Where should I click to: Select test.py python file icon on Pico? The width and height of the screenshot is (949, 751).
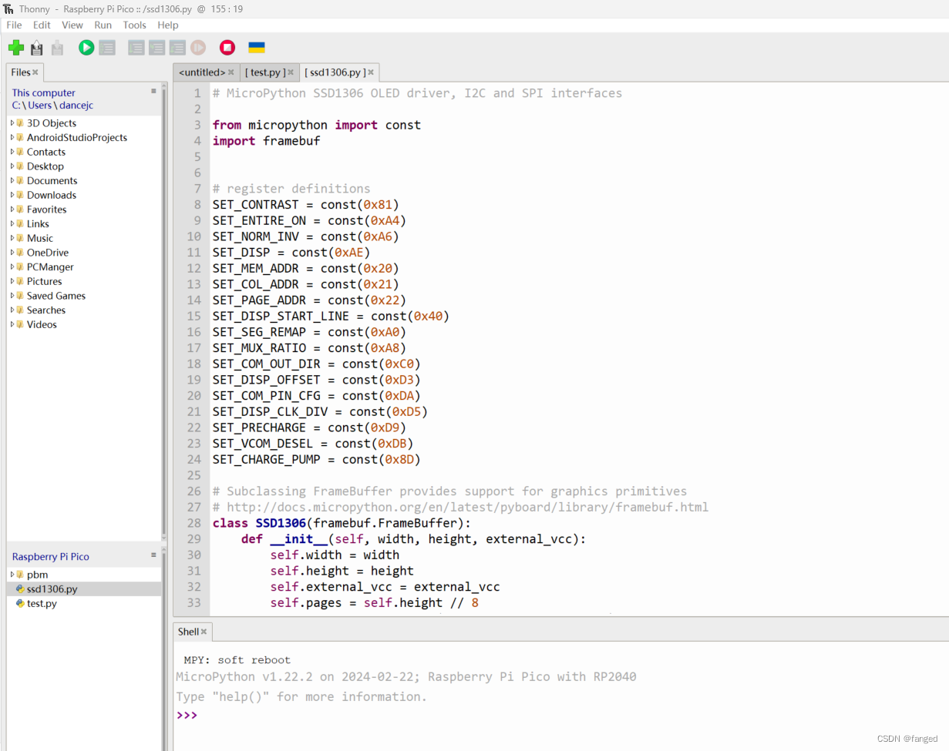20,603
